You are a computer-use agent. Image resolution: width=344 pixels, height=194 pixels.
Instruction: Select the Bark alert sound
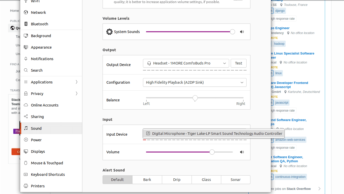147,180
